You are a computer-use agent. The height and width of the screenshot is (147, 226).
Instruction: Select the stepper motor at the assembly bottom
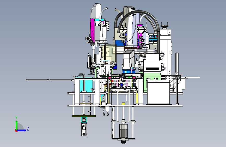(123, 132)
